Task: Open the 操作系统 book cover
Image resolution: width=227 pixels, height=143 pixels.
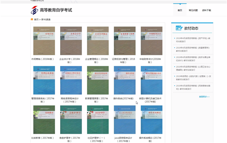Action: (x=124, y=80)
